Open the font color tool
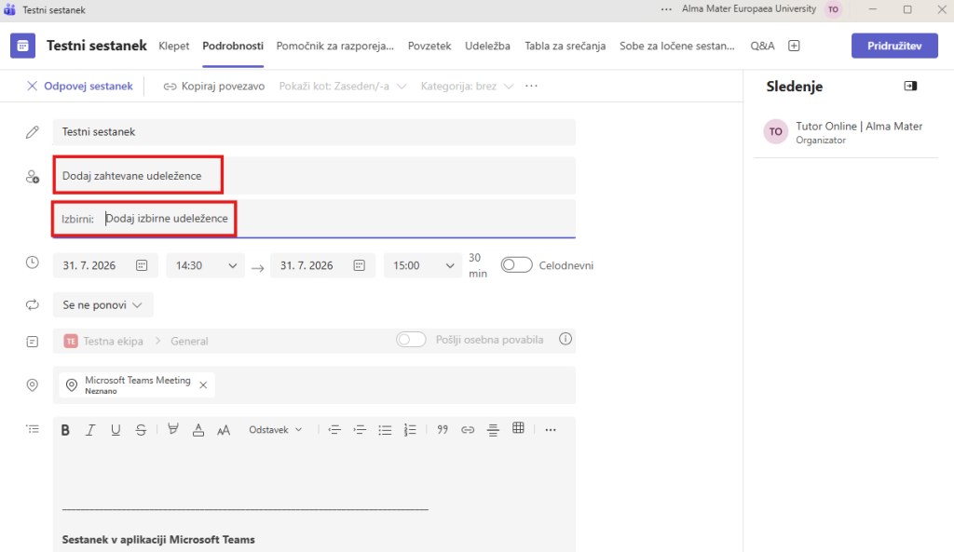The width and height of the screenshot is (954, 552). tap(198, 430)
